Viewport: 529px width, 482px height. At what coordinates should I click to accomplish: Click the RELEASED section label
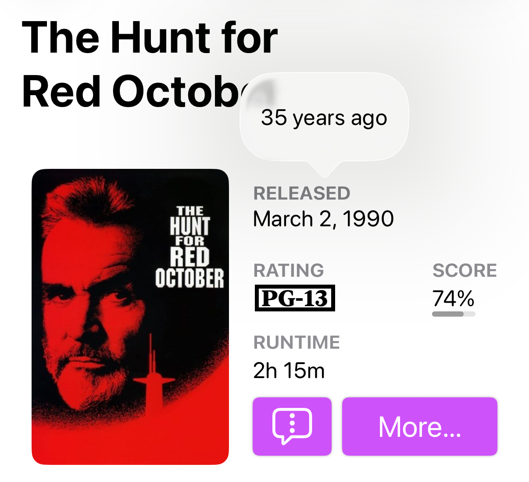pyautogui.click(x=302, y=193)
